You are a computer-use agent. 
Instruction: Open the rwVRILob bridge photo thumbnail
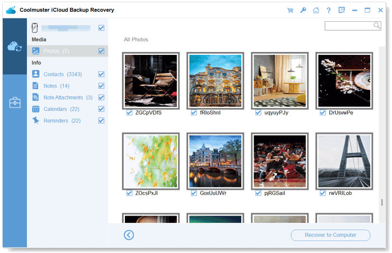344,161
